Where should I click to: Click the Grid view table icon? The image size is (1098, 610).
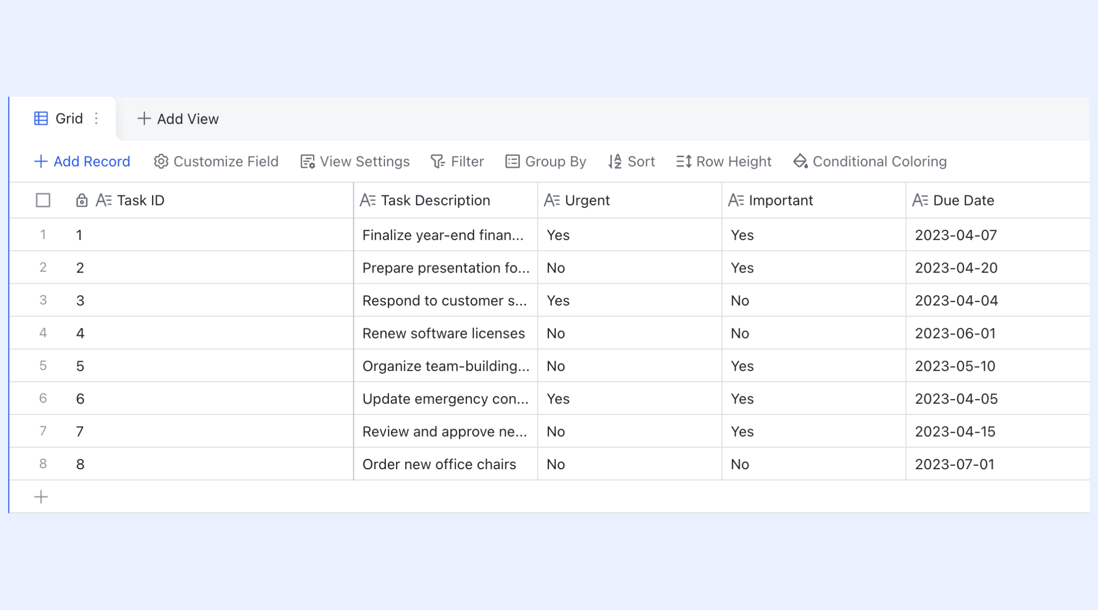click(x=41, y=118)
